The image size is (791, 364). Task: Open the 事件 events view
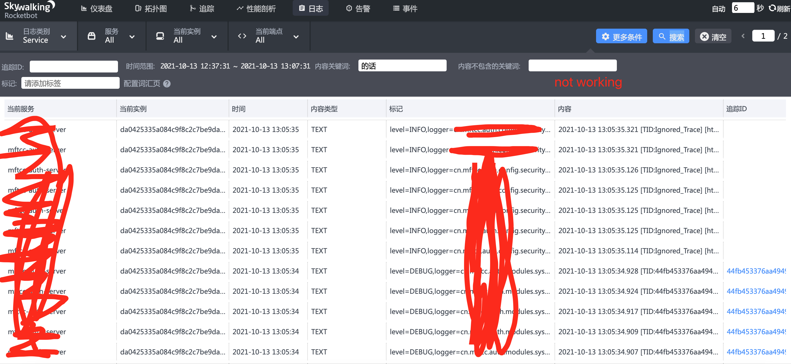(x=405, y=8)
